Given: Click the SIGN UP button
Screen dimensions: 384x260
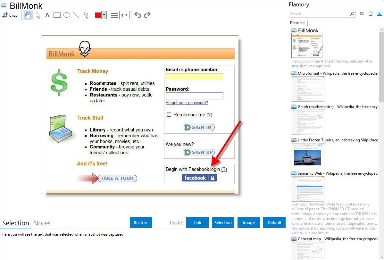Looking at the screenshot, I should click(199, 152).
